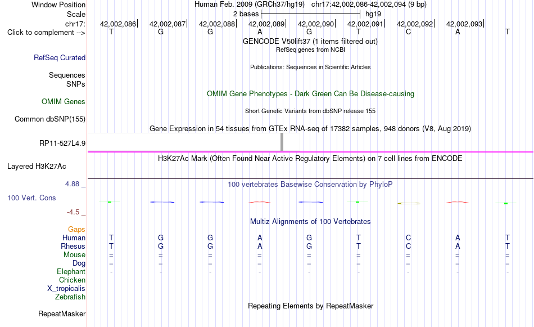Click the yellow PhyloP bar under 42,002,092

pyautogui.click(x=409, y=204)
